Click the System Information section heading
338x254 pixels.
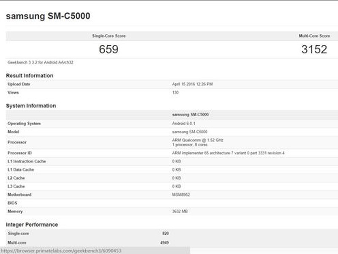pyautogui.click(x=31, y=105)
